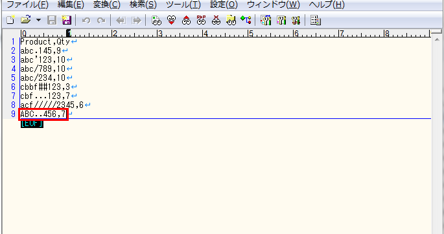Open the ヘルプ(H) menu
This screenshot has width=444, height=234.
click(x=327, y=5)
